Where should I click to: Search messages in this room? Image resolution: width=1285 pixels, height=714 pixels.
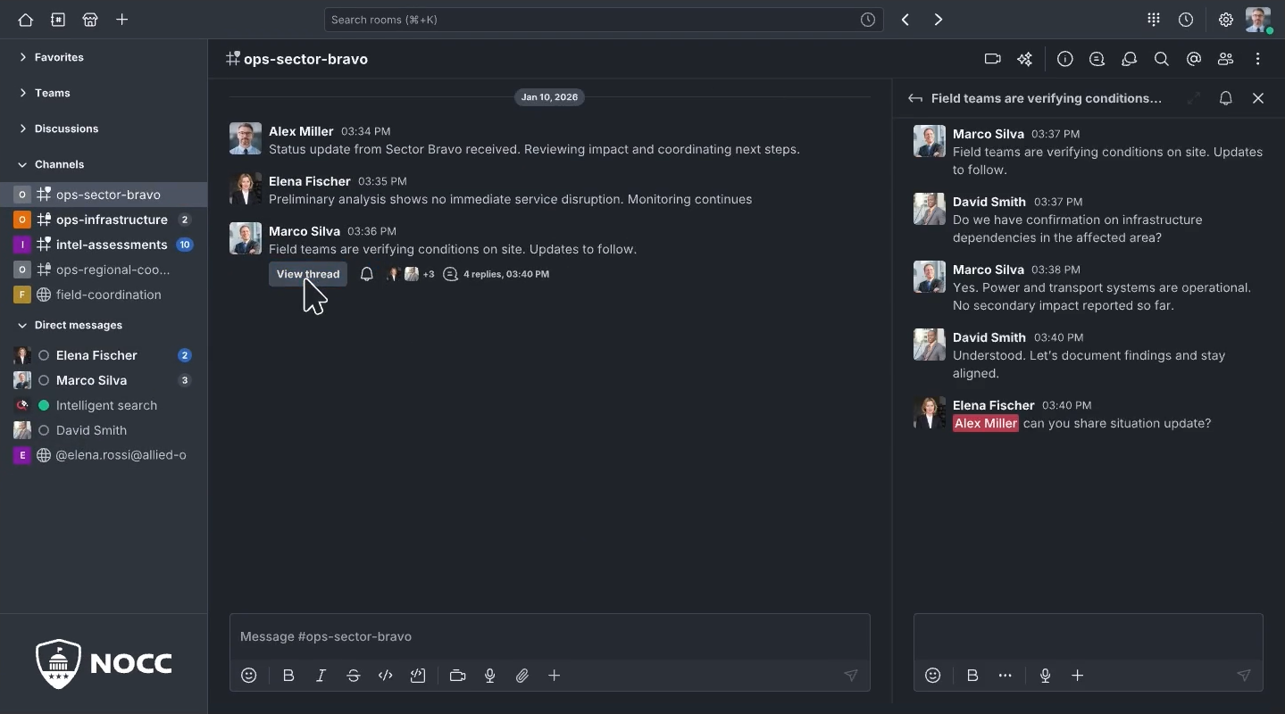[1162, 59]
